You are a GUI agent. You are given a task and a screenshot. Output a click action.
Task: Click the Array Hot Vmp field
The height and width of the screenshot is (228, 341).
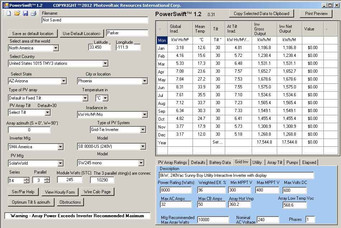point(240,204)
